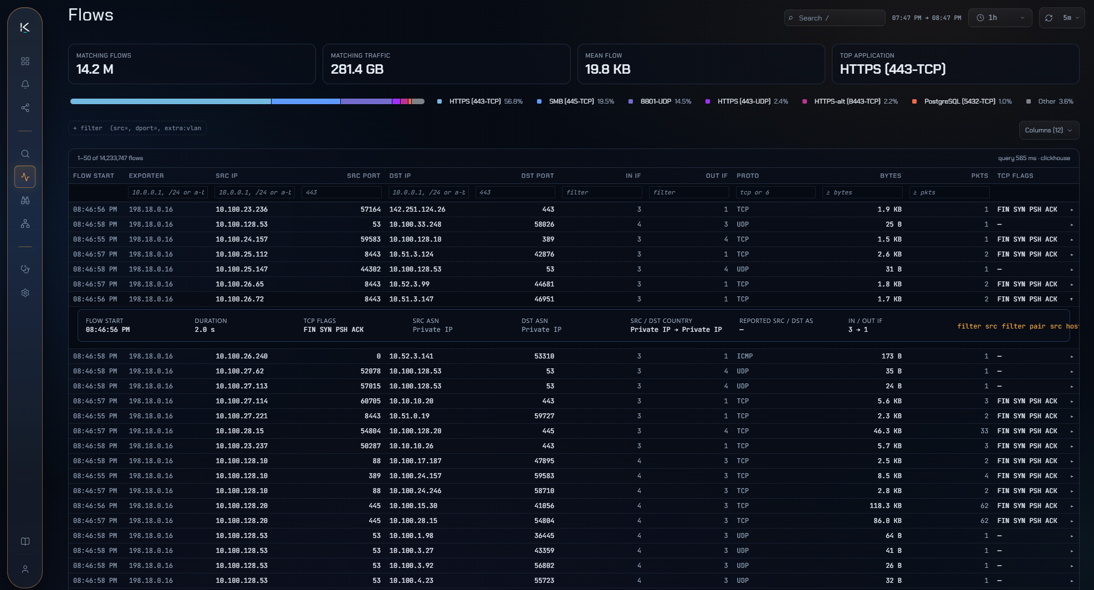The height and width of the screenshot is (590, 1094).
Task: Sort by the PKTS column header
Action: coord(980,176)
